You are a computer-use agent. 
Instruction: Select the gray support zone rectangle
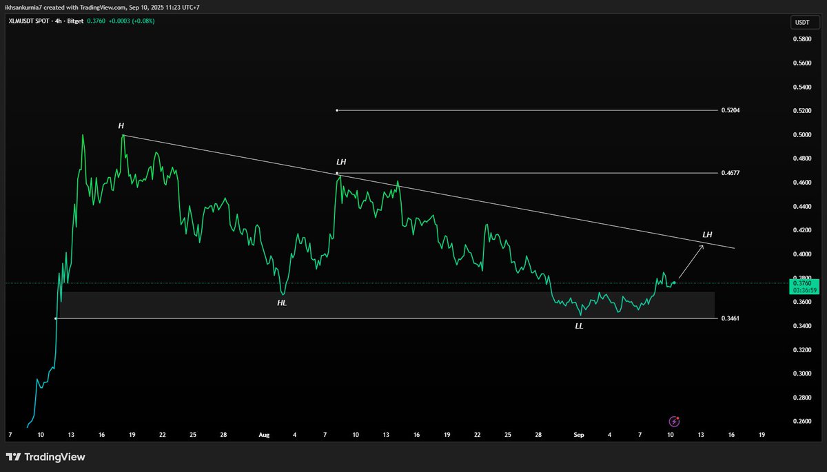point(387,305)
